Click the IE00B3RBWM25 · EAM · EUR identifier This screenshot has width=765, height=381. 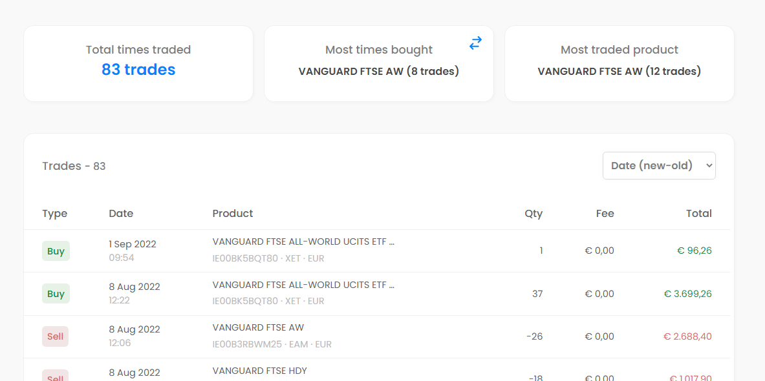coord(272,344)
